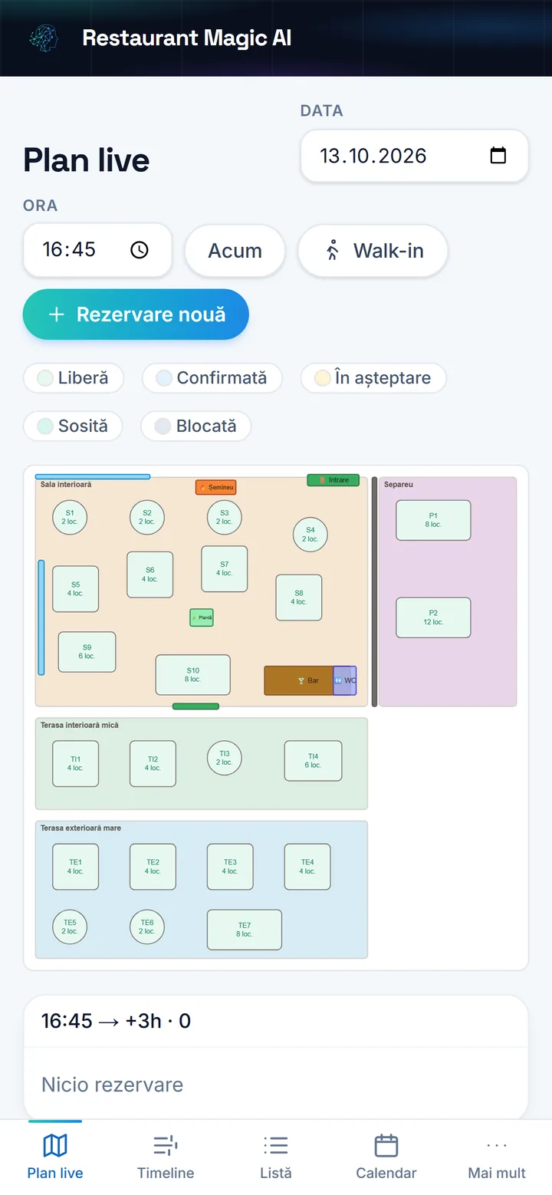Click the Timeline tab icon
Viewport: 552px width, 1195px height.
[166, 1146]
